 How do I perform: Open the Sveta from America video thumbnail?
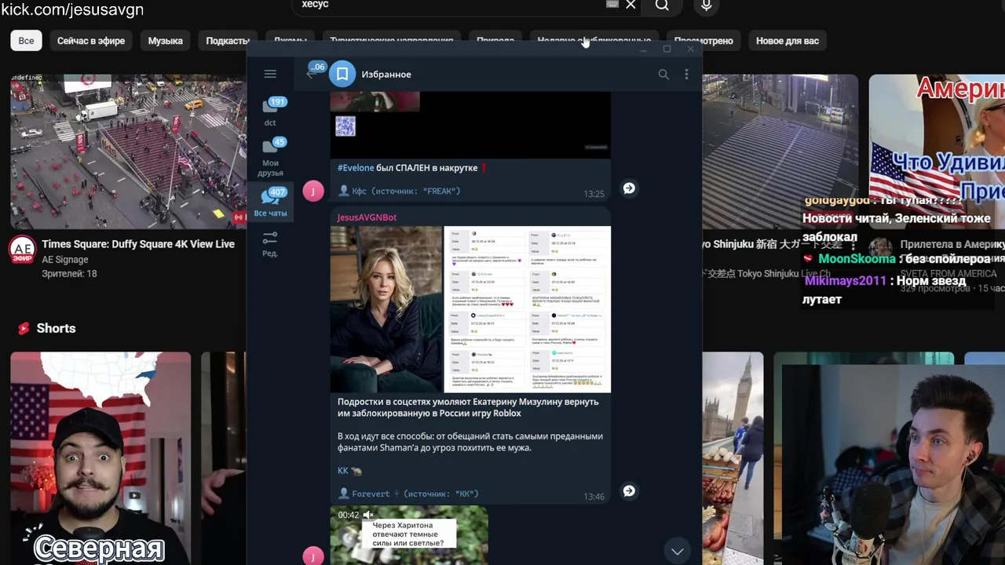click(937, 137)
